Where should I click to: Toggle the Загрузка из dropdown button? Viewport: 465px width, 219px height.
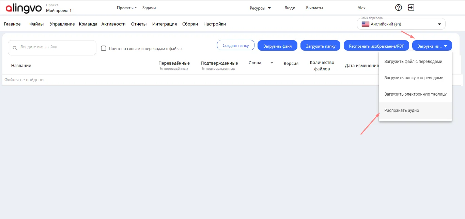432,46
